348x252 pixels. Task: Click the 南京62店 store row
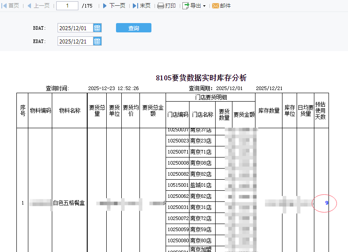(x=201, y=196)
